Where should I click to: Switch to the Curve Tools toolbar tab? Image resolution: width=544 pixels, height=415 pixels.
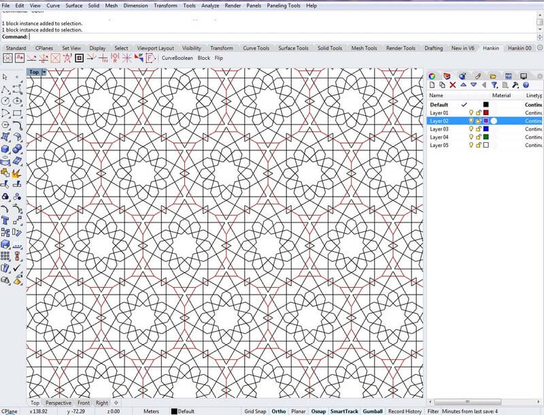(256, 48)
